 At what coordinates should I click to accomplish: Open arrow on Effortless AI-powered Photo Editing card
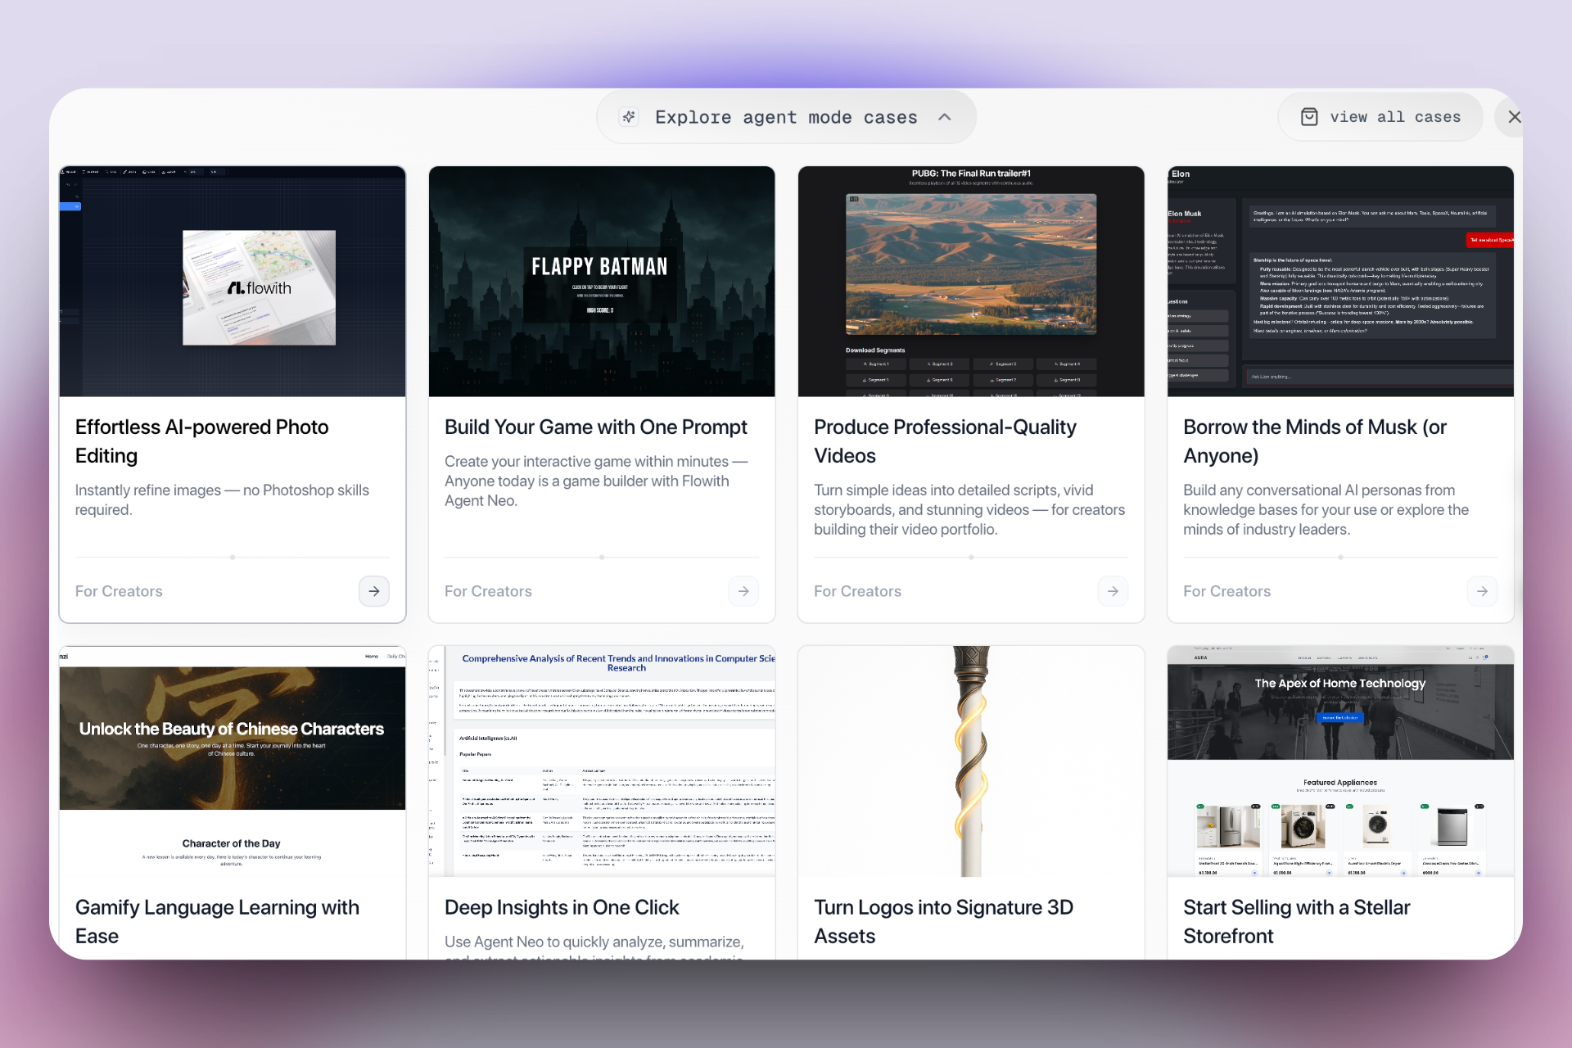(x=374, y=591)
